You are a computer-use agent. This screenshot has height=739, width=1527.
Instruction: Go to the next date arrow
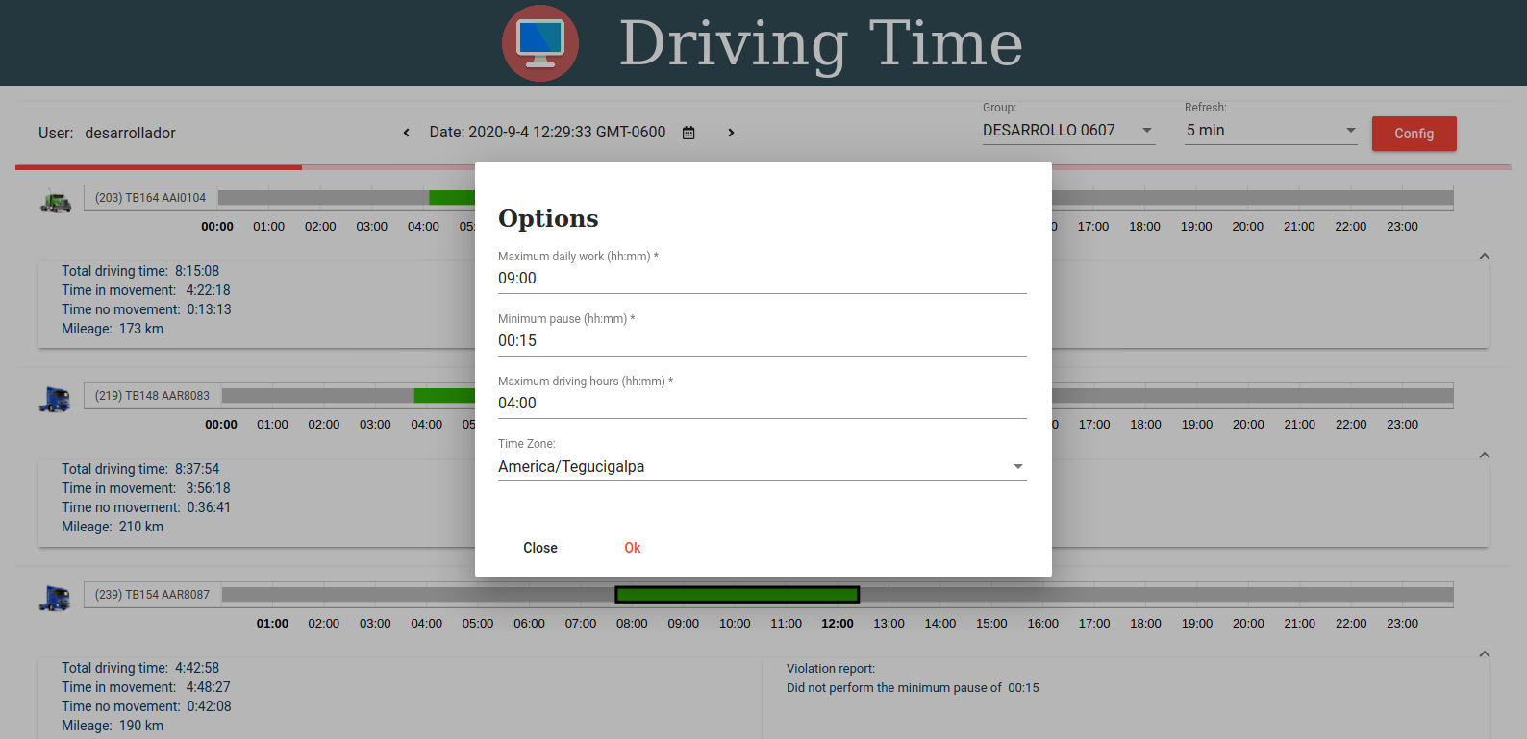731,133
